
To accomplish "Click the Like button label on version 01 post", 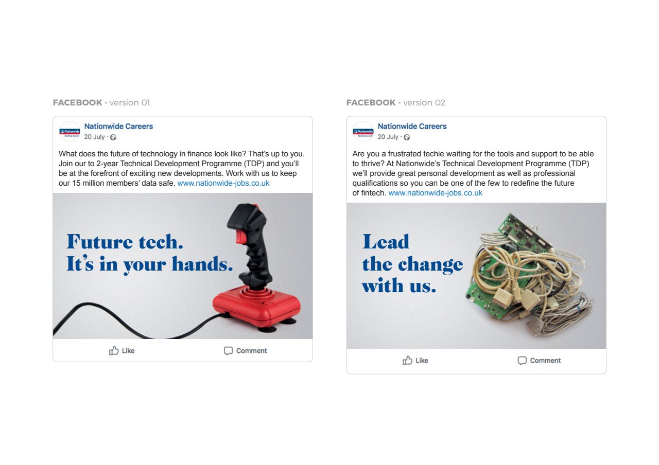I will 128,351.
